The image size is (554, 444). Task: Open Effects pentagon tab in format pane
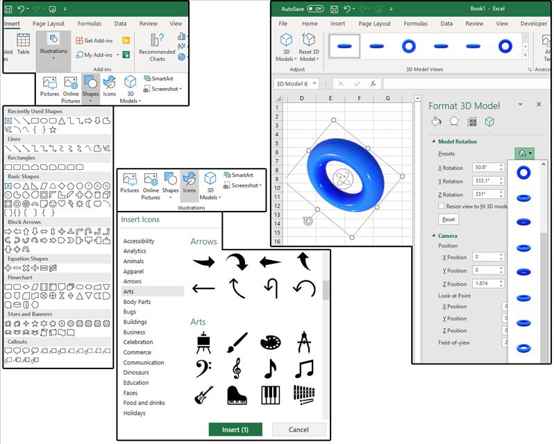tap(454, 122)
